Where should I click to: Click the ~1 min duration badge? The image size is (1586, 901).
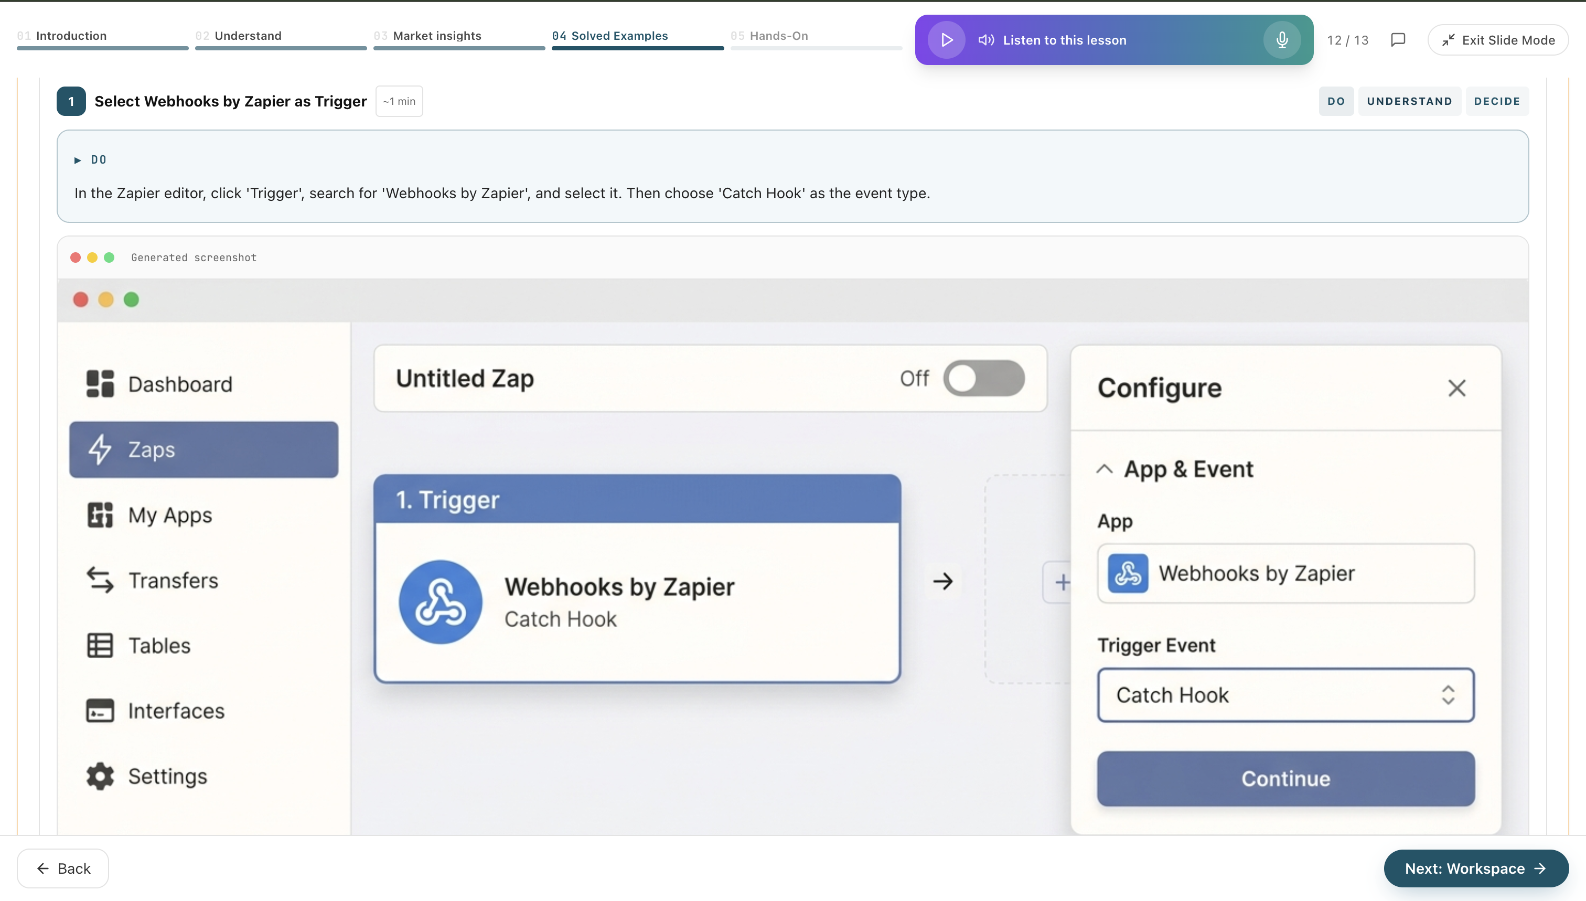coord(399,101)
